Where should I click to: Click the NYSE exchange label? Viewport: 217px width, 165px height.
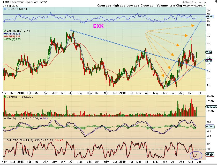point(44,2)
